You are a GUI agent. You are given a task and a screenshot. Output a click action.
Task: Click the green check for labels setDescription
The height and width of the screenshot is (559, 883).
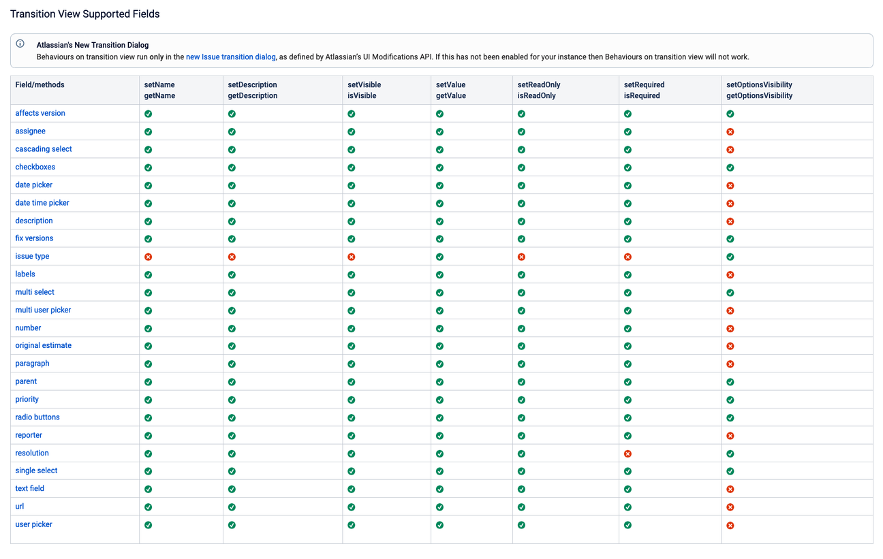232,274
